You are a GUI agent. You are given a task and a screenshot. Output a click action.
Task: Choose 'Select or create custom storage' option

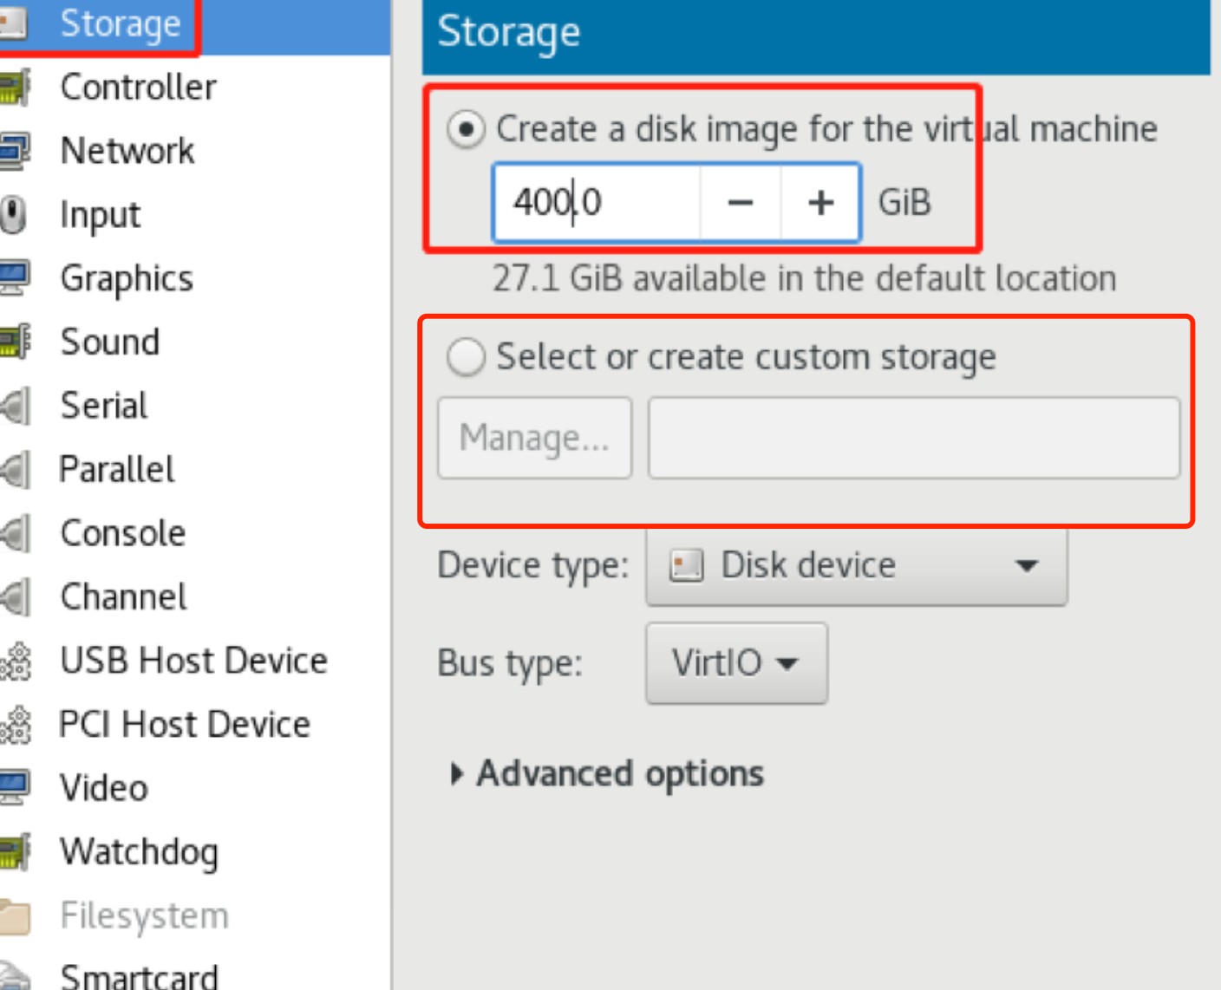pos(466,357)
